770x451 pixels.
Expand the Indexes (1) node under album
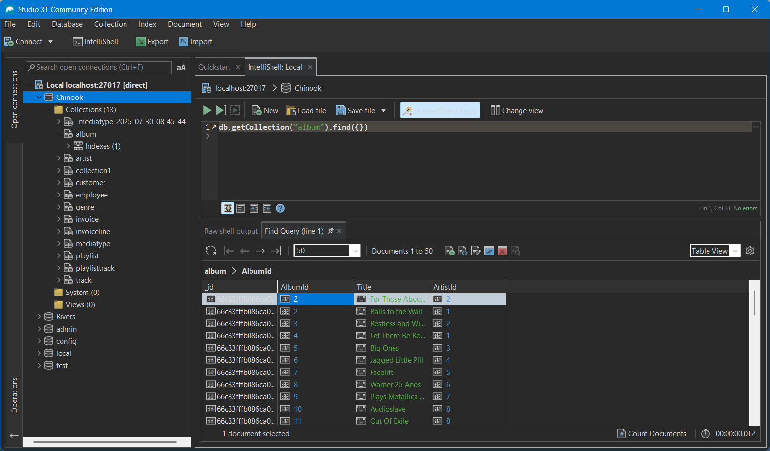68,146
